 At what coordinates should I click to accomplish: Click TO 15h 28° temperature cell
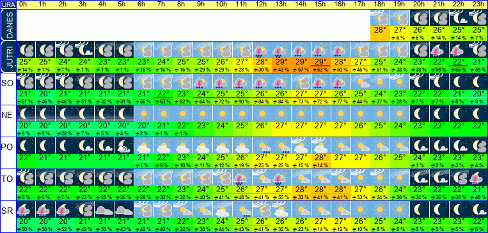[x=321, y=189]
